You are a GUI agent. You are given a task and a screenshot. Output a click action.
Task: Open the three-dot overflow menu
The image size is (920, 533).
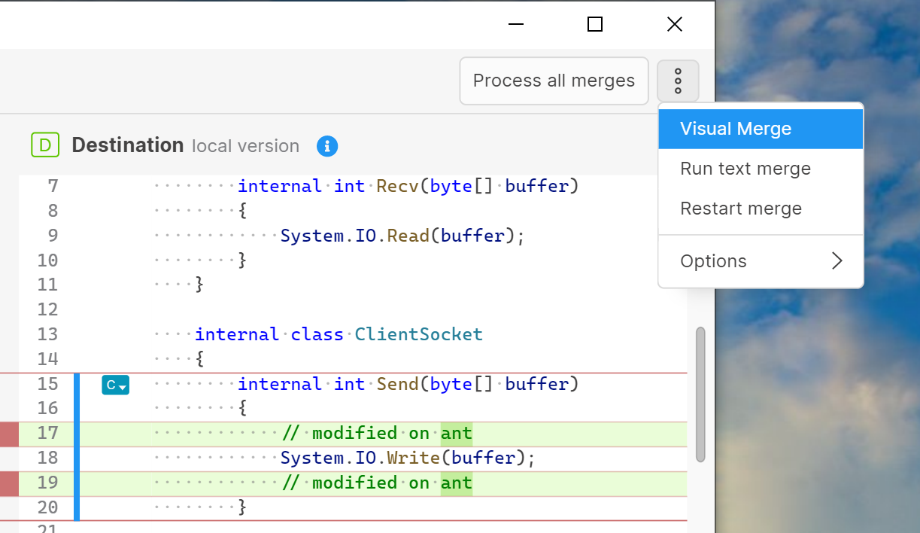pos(678,81)
